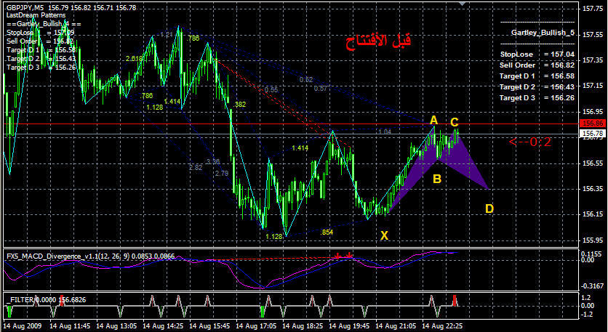Click the FX5_MACD_Divergence indicator label
The image size is (608, 332).
tap(90, 256)
